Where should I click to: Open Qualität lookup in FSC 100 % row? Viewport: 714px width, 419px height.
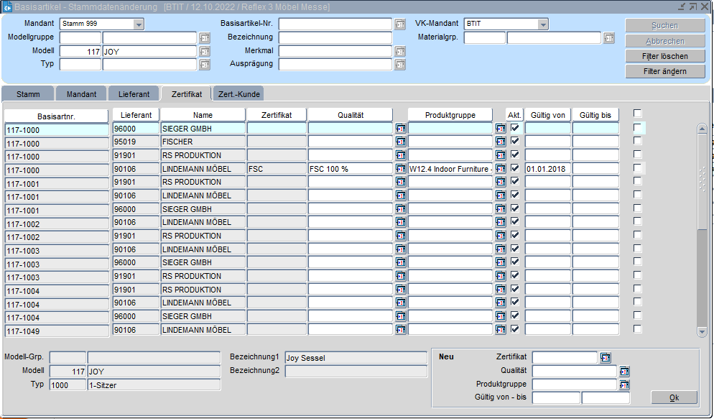(400, 169)
